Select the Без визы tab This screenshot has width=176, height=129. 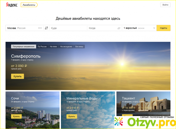(x=80, y=46)
